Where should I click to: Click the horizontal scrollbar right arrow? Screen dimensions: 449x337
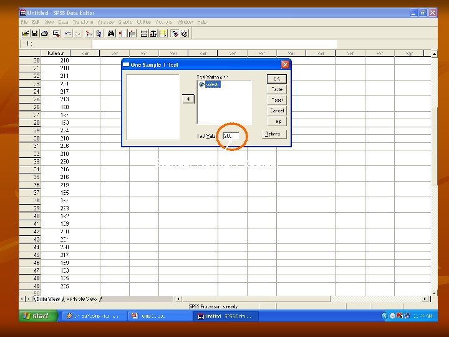(425, 299)
